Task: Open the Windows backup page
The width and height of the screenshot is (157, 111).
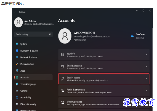Action: [x=104, y=103]
